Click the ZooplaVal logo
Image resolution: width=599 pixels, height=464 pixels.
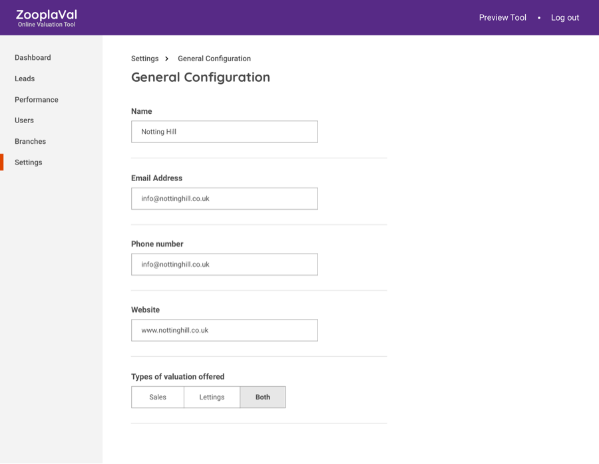coord(47,17)
